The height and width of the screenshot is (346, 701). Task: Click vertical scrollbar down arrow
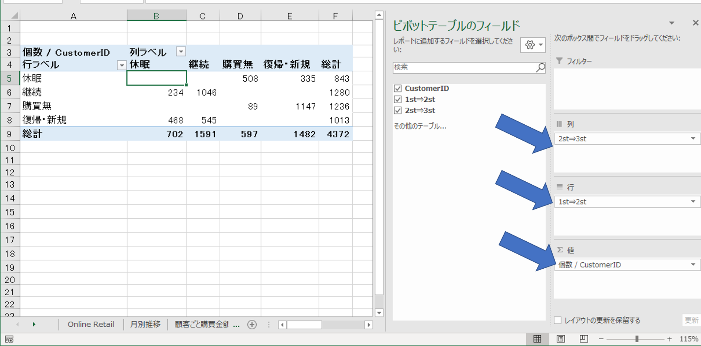[x=379, y=313]
